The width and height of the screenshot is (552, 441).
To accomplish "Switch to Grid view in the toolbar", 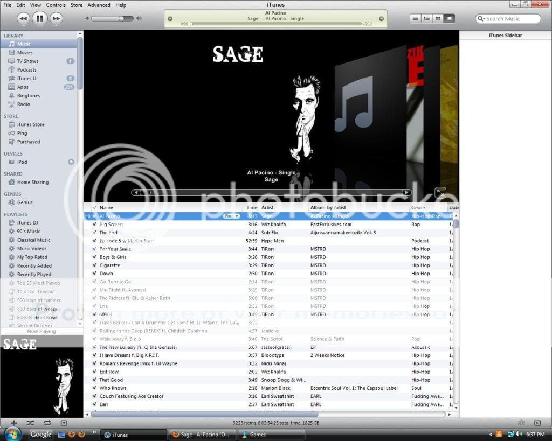I will click(438, 18).
